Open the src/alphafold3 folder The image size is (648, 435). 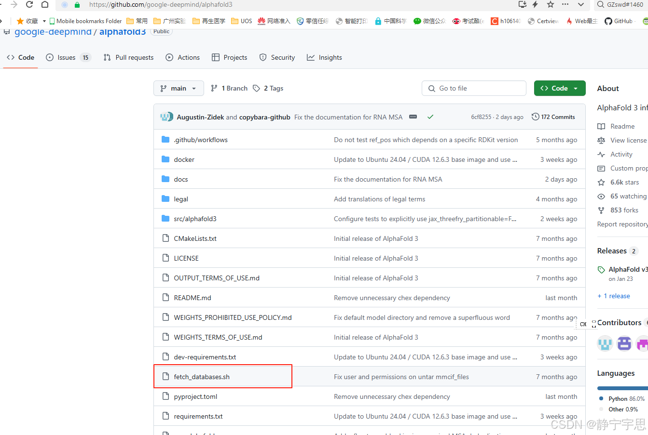click(195, 219)
